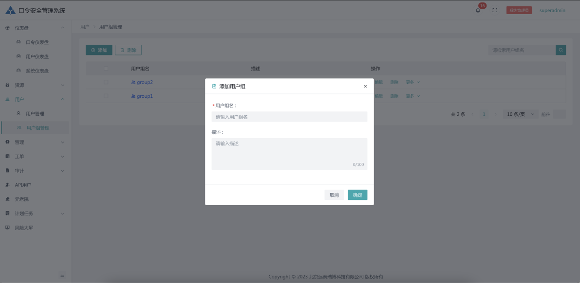Click the 确定 confirm button

pos(357,195)
